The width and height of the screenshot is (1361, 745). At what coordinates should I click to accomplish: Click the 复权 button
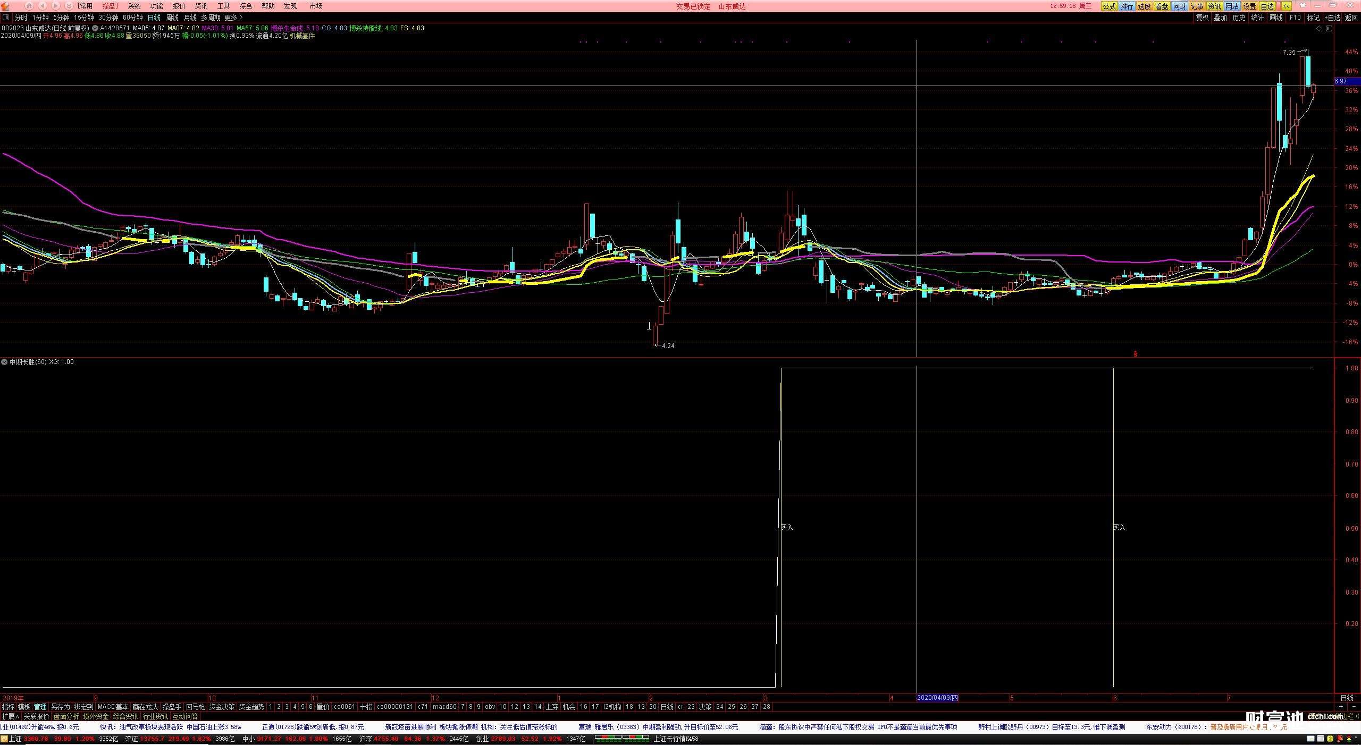(x=1203, y=18)
